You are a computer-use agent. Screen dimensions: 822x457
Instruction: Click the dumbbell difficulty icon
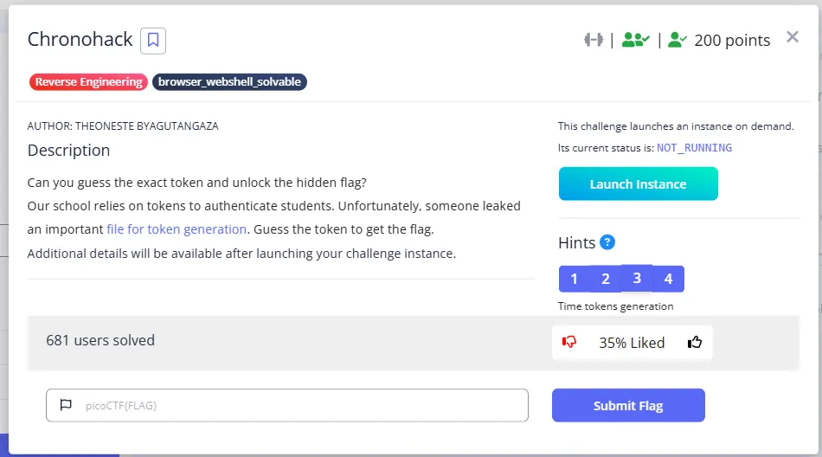tap(594, 40)
